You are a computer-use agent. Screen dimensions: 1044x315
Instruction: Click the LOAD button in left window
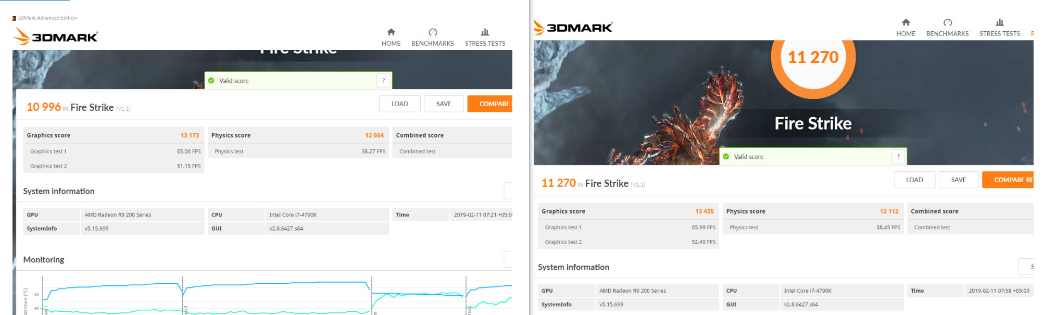click(x=400, y=104)
